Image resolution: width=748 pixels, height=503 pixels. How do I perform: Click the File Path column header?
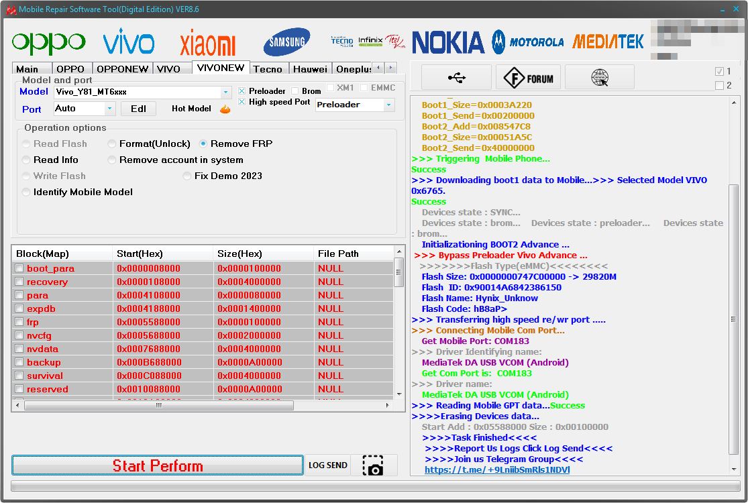tap(354, 254)
